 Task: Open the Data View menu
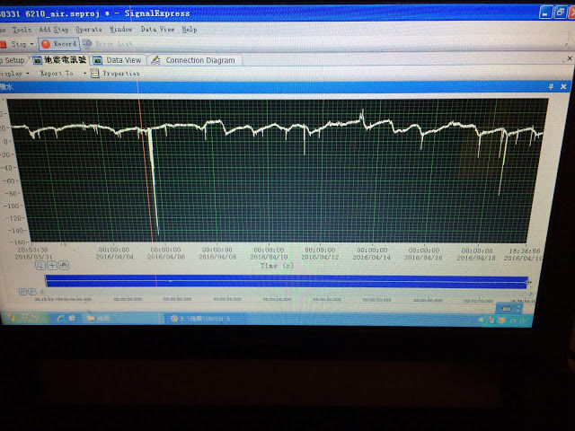tap(158, 30)
